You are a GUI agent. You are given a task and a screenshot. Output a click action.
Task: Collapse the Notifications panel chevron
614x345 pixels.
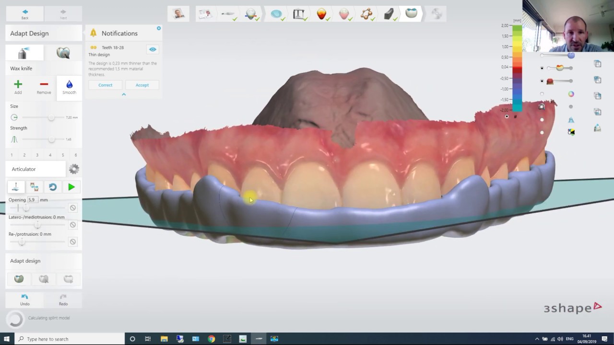(x=124, y=94)
